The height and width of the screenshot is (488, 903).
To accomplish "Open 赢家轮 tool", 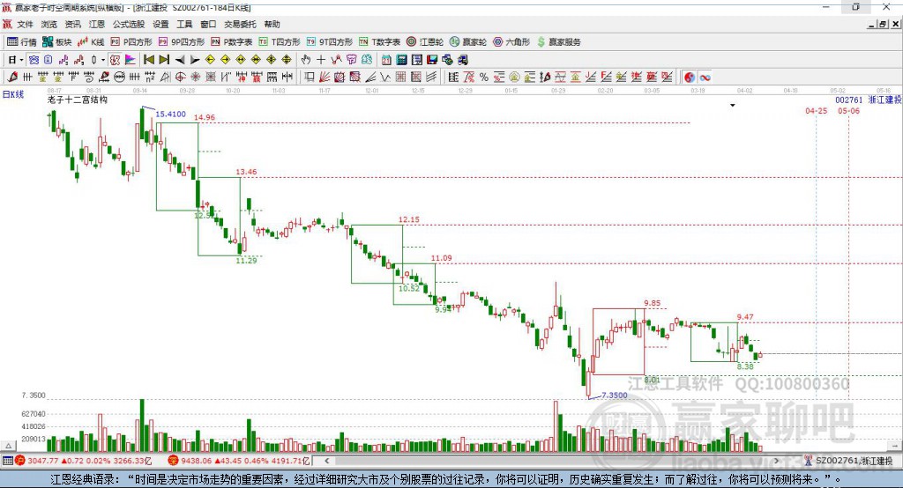I will point(468,42).
